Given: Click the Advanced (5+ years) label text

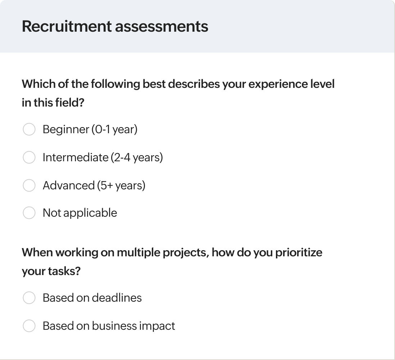Looking at the screenshot, I should tap(94, 185).
